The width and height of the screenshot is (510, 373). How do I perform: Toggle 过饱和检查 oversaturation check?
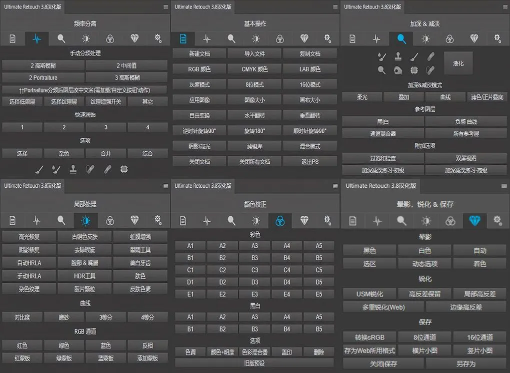(x=382, y=158)
